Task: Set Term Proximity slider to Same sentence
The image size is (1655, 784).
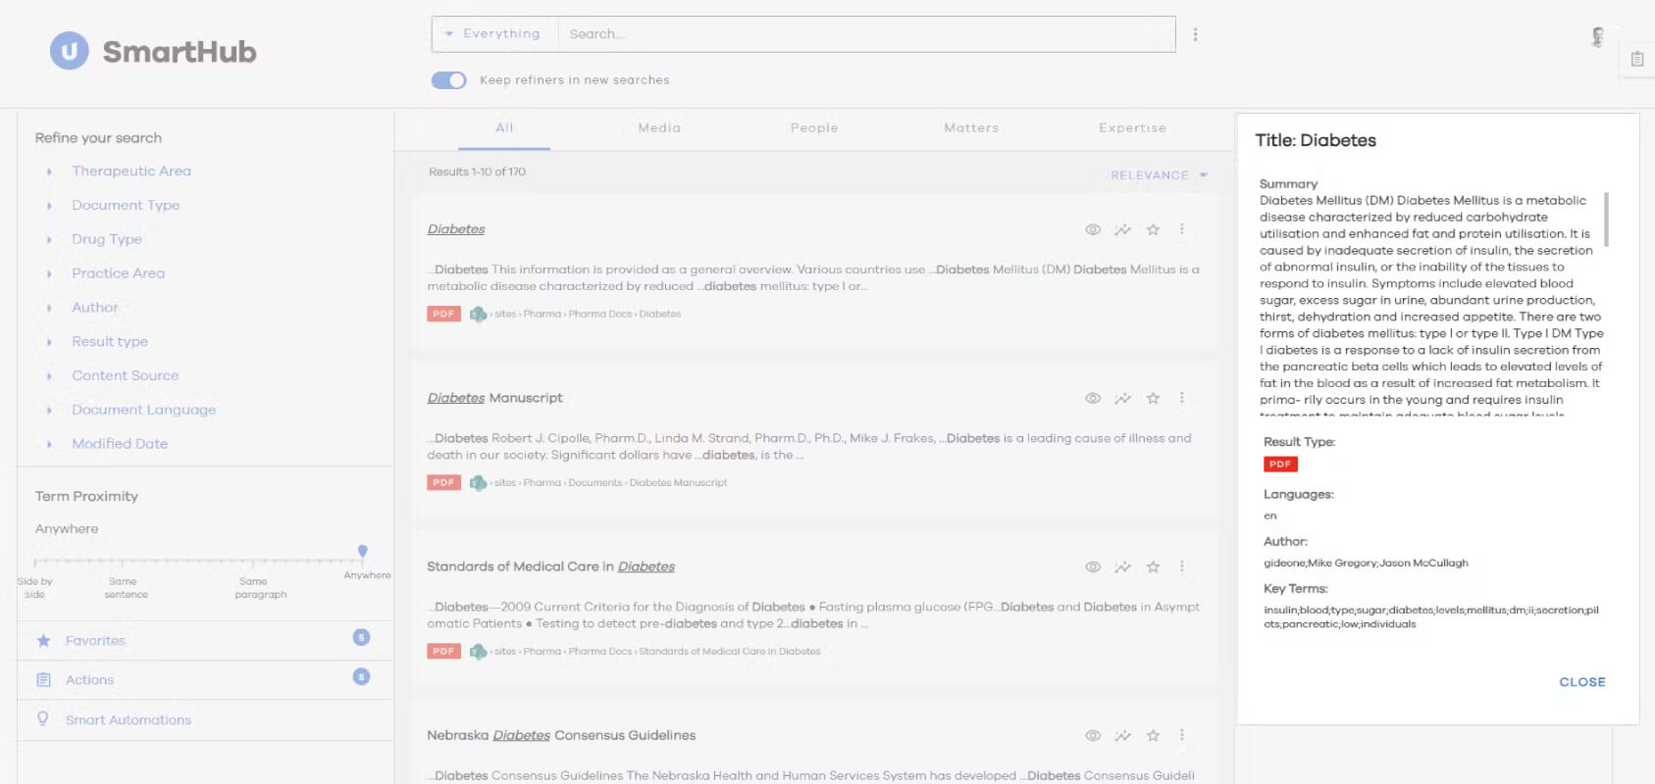Action: coord(123,562)
